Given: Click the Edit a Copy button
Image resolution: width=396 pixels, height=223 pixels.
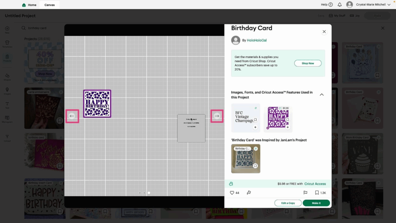Looking at the screenshot, I should 288,203.
